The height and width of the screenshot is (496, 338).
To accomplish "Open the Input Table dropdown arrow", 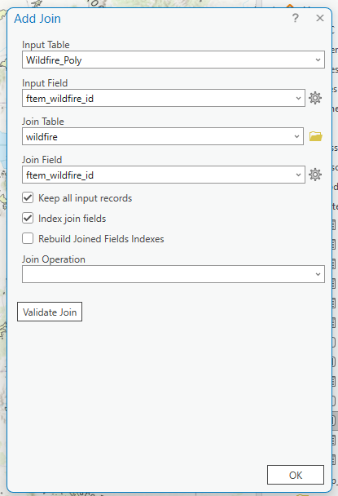I will coord(318,60).
